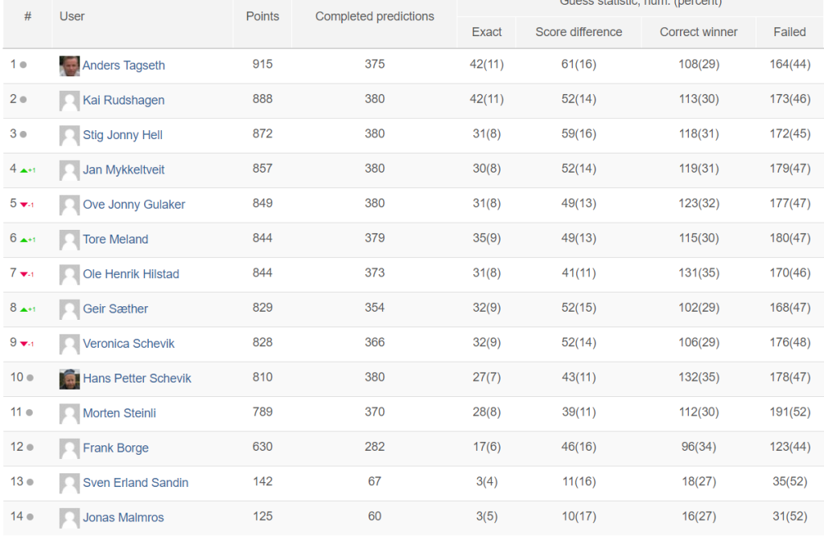
Task: Click the Correct winner column header
Action: [698, 32]
